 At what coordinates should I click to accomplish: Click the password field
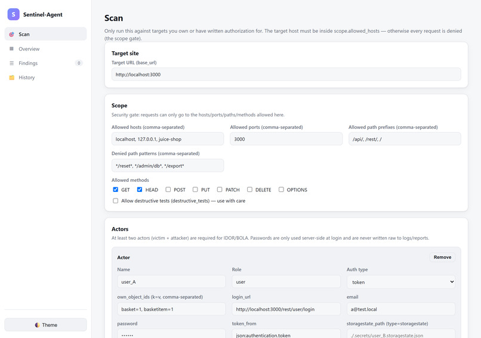pyautogui.click(x=171, y=334)
